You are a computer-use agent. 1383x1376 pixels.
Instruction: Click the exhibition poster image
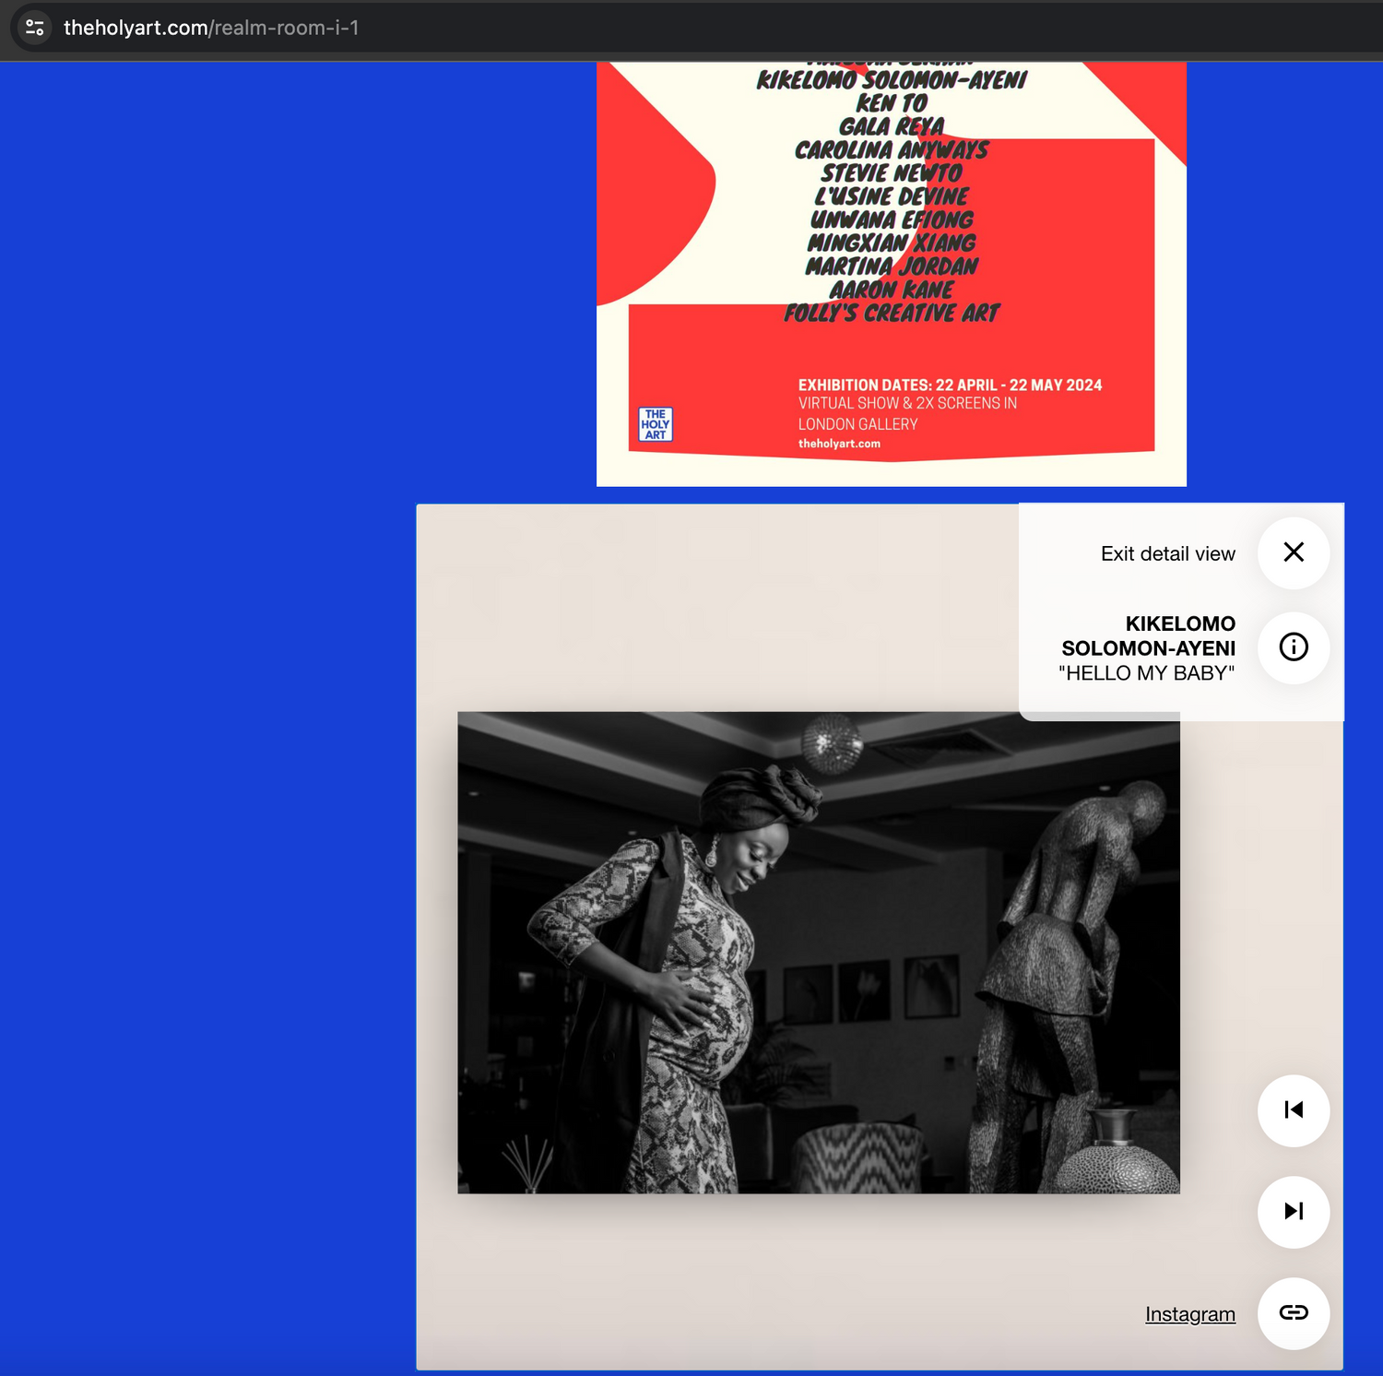click(892, 274)
